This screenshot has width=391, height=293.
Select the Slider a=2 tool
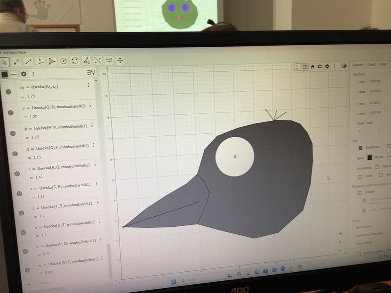pos(109,60)
